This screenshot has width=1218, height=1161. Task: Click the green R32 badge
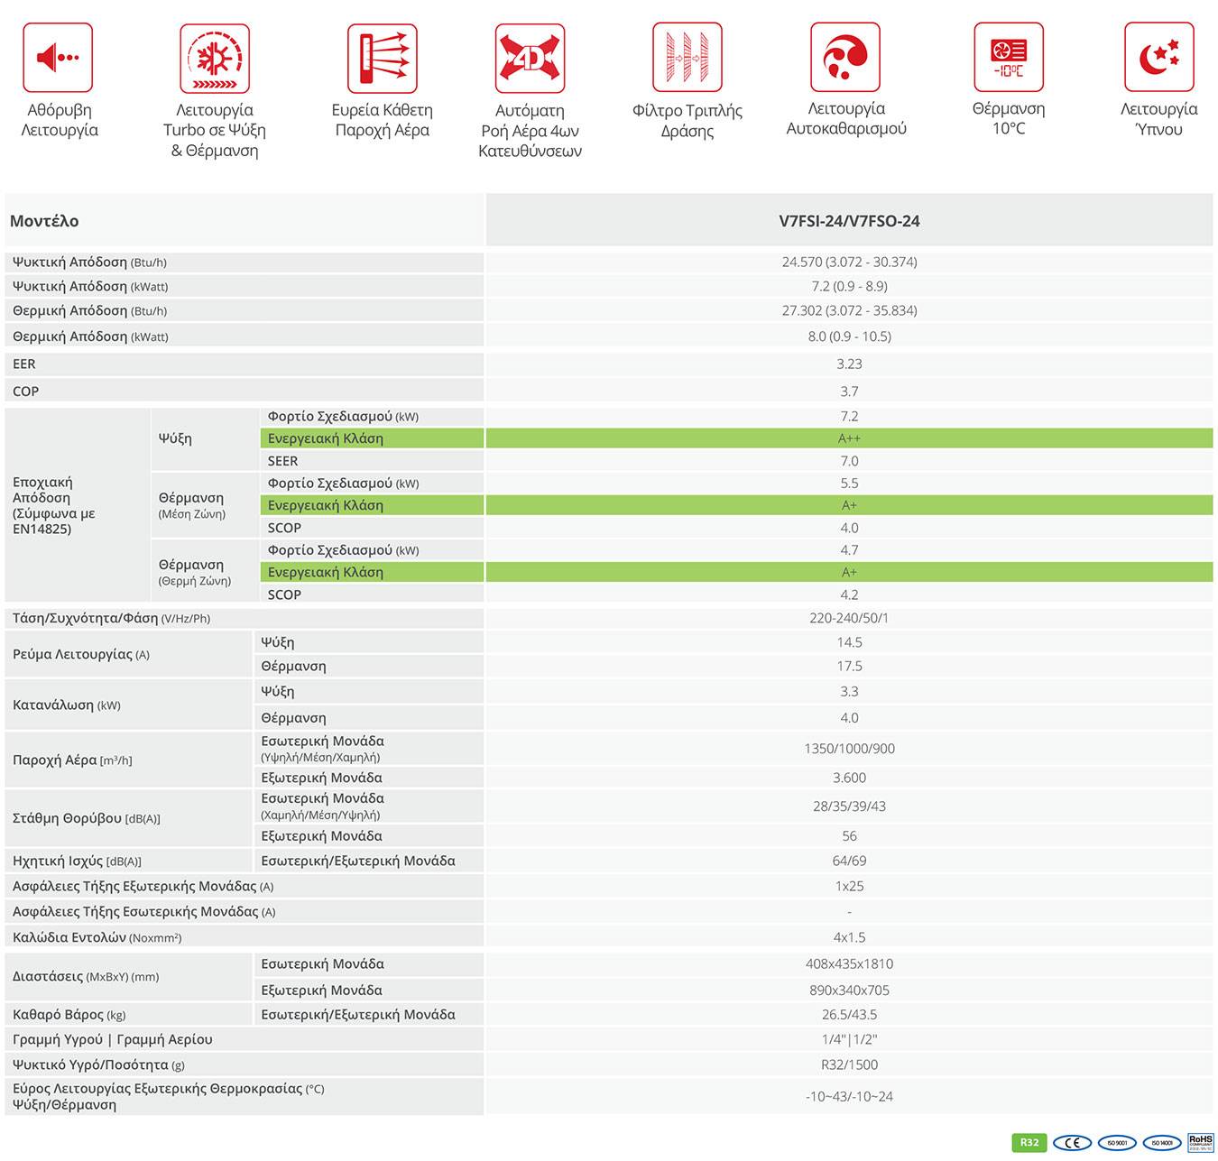coord(1029,1142)
